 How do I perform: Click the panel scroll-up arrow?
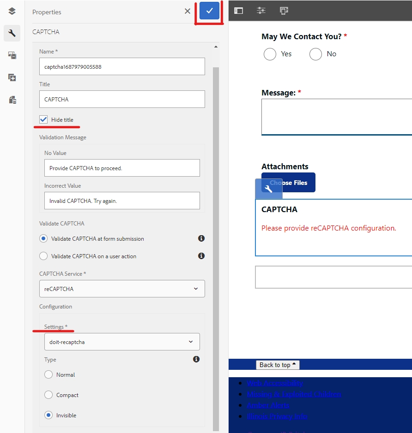(x=216, y=47)
